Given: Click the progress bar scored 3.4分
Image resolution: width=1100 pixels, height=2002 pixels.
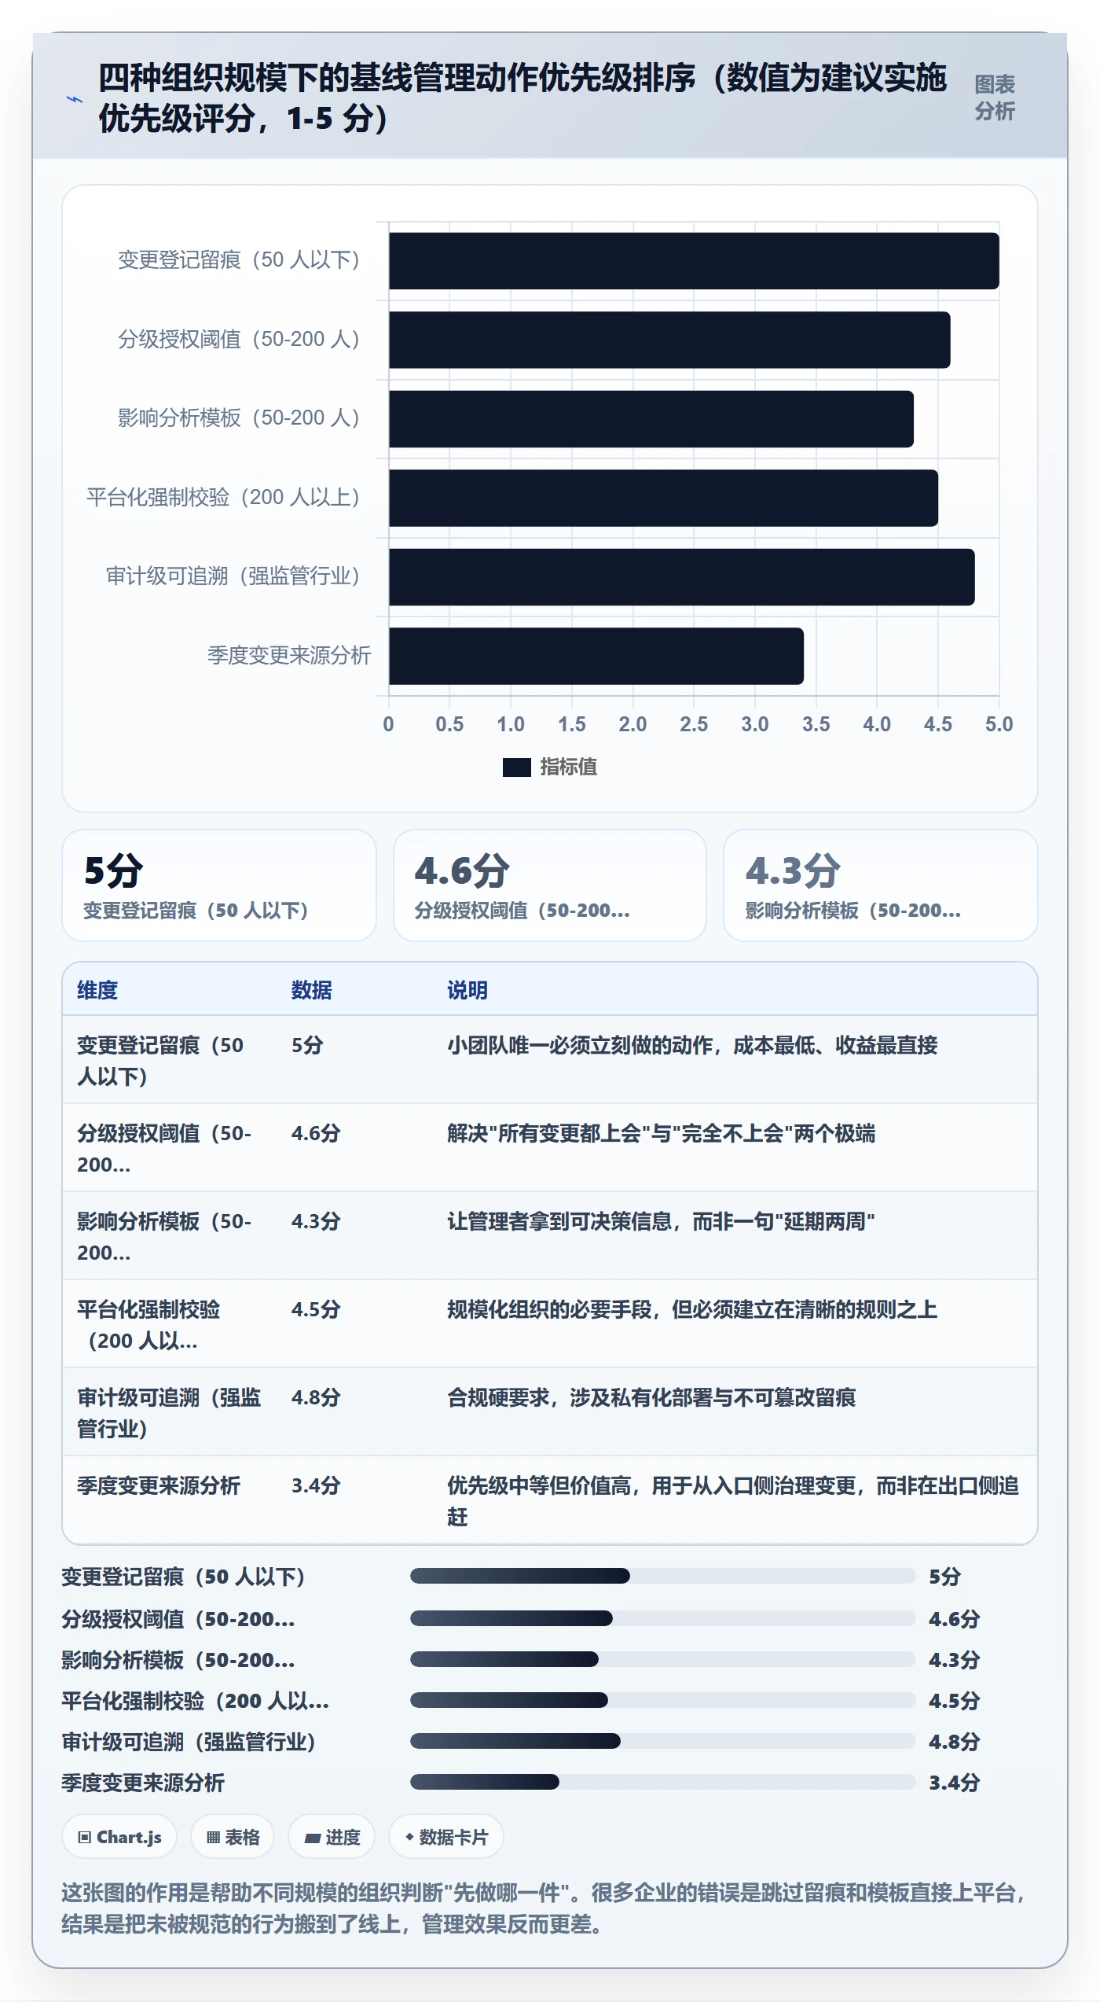Looking at the screenshot, I should click(x=663, y=1782).
